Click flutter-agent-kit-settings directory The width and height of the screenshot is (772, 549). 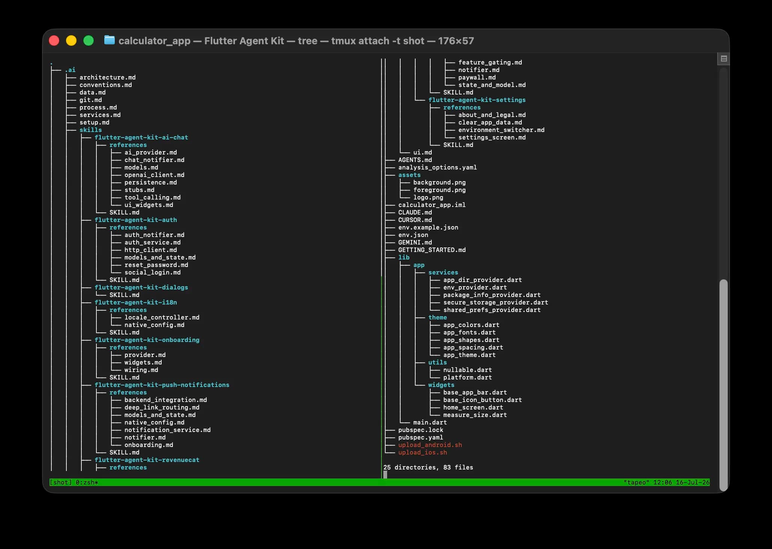477,100
